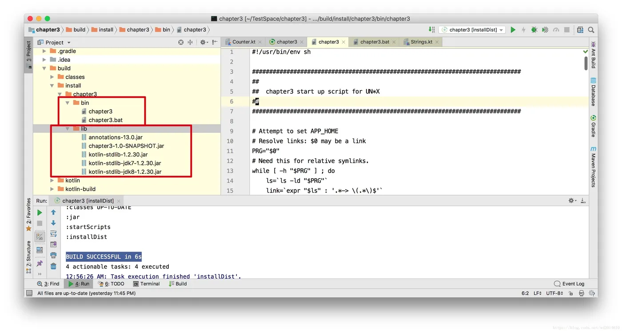Hide the Project tool window panel
This screenshot has width=622, height=332.
tap(215, 42)
